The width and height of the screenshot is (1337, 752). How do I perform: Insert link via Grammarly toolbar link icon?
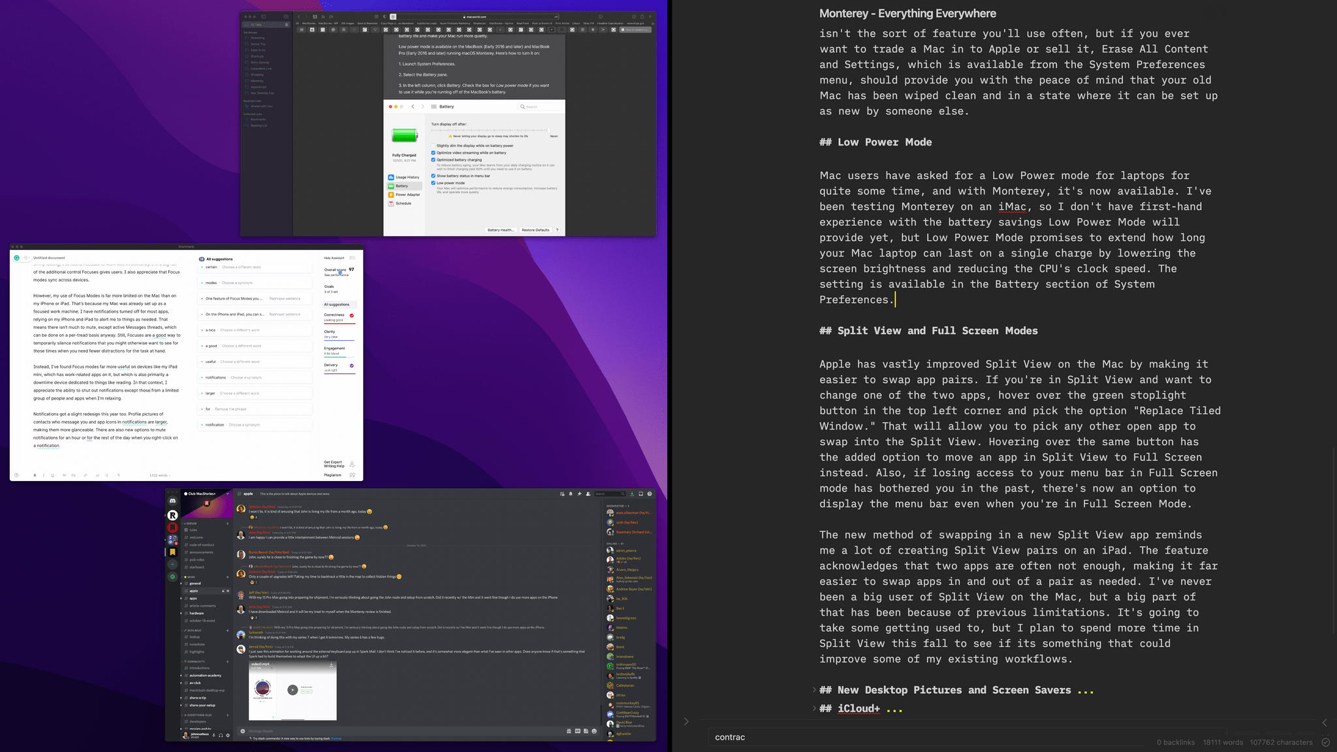coord(86,475)
